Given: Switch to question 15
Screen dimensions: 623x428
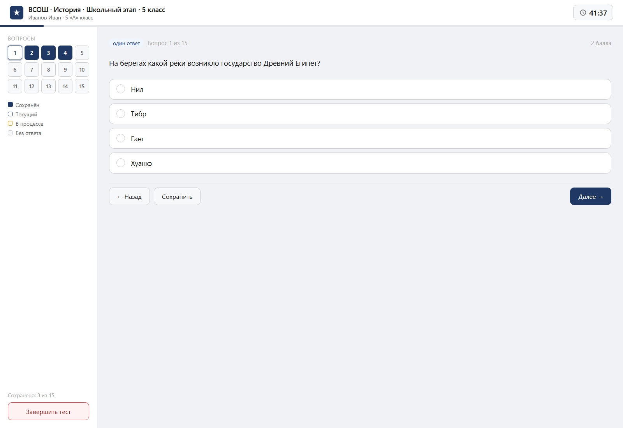Looking at the screenshot, I should click(x=82, y=86).
